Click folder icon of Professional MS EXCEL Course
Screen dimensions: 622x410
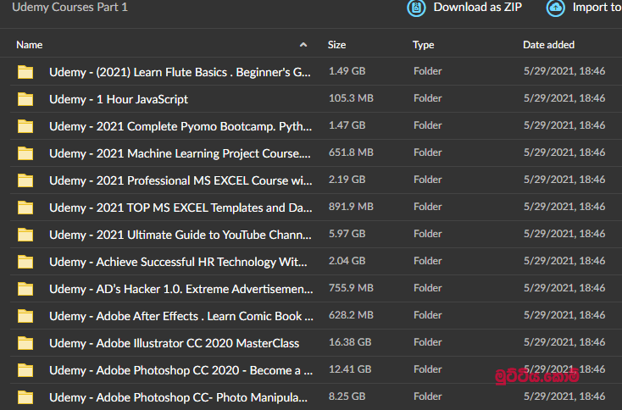coord(25,180)
